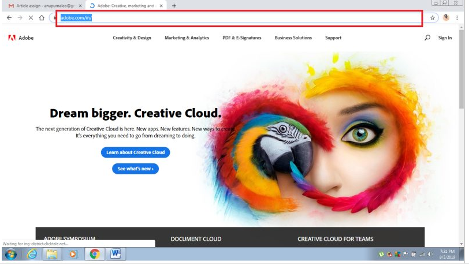The height and width of the screenshot is (265, 469).
Task: Click the site padlock icon in address bar
Action: [54, 18]
